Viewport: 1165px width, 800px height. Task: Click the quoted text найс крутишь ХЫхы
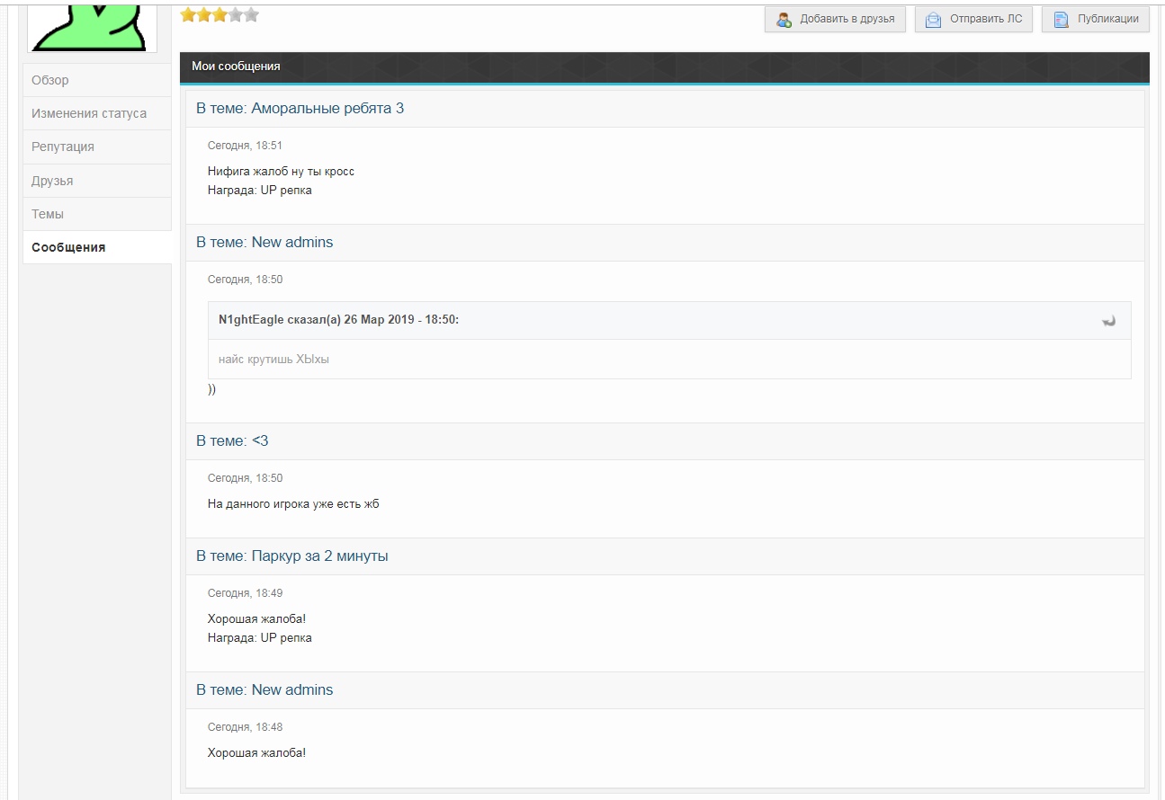coord(273,360)
